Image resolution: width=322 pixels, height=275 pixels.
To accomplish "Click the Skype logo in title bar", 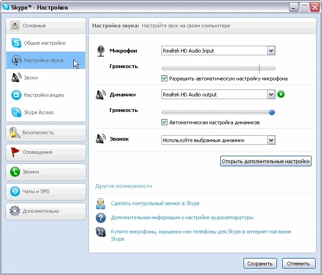I will tap(6, 6).
